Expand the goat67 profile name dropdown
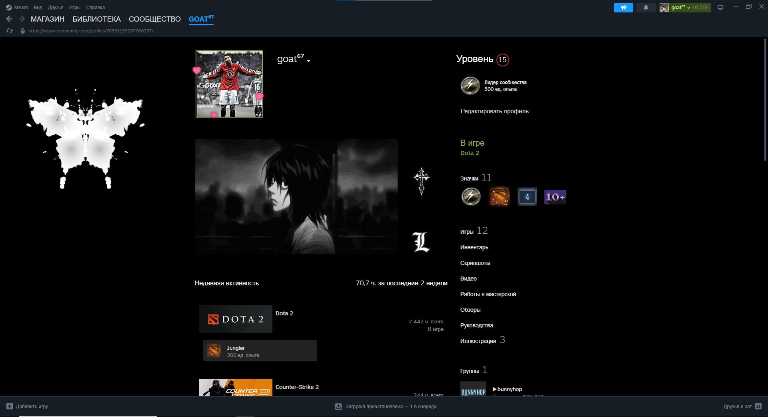This screenshot has height=417, width=768. pyautogui.click(x=308, y=61)
